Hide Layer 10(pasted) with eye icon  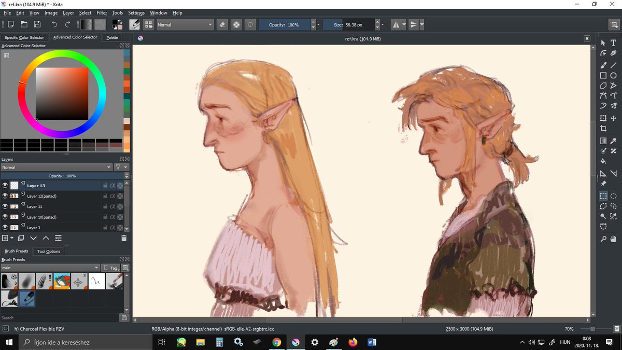click(x=5, y=217)
